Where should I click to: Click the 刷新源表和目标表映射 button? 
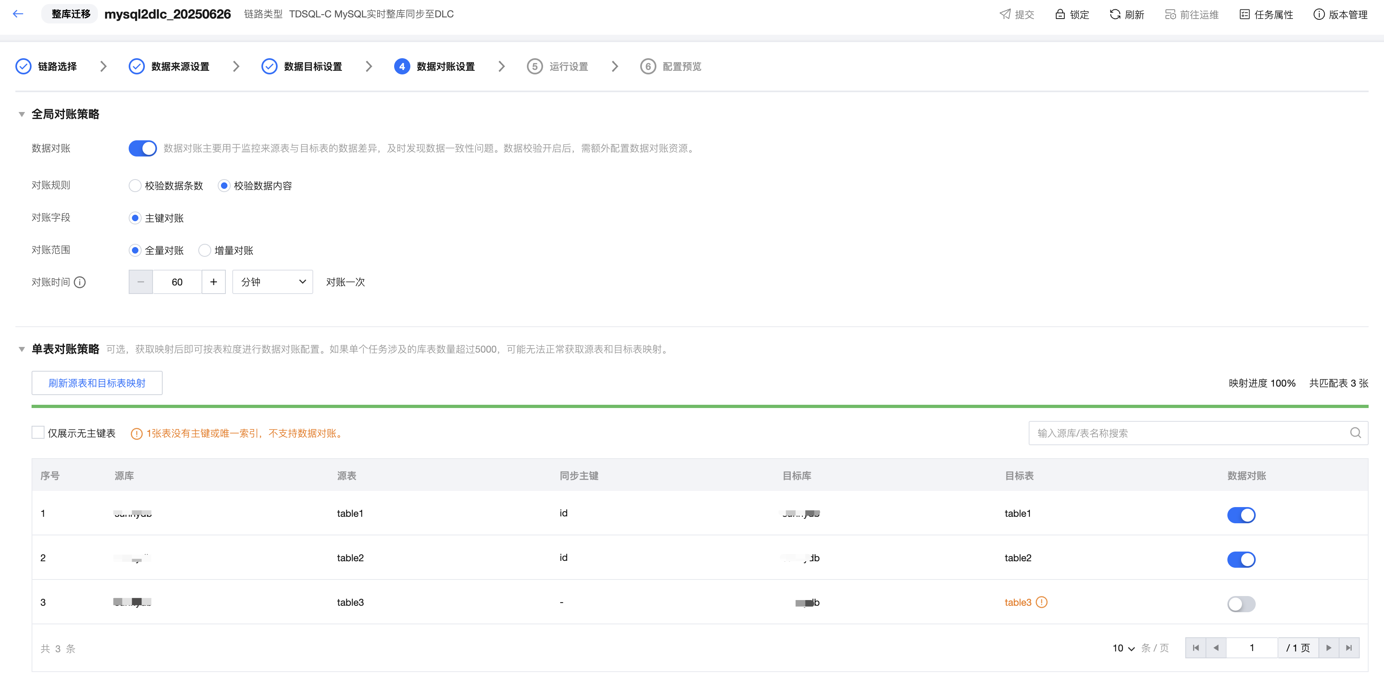[x=97, y=383]
